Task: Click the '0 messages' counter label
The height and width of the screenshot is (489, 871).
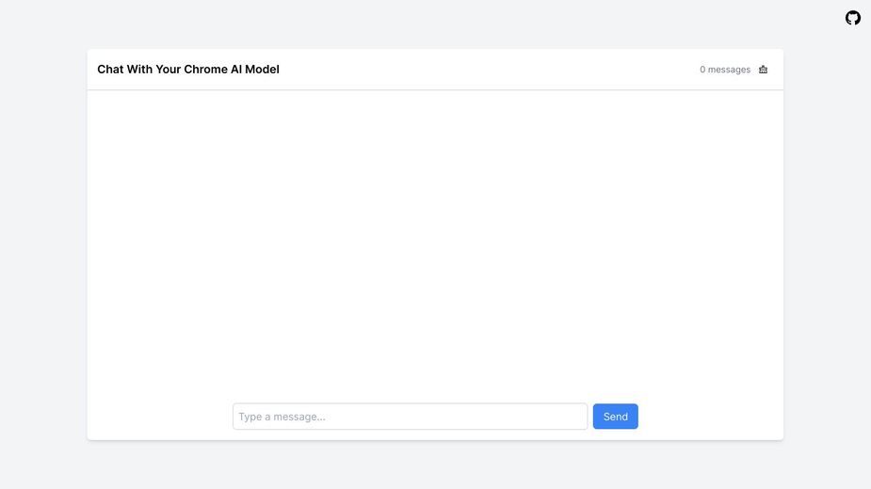Action: (725, 70)
